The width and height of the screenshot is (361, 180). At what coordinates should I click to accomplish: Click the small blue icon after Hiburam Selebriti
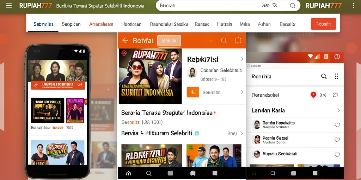[197, 133]
